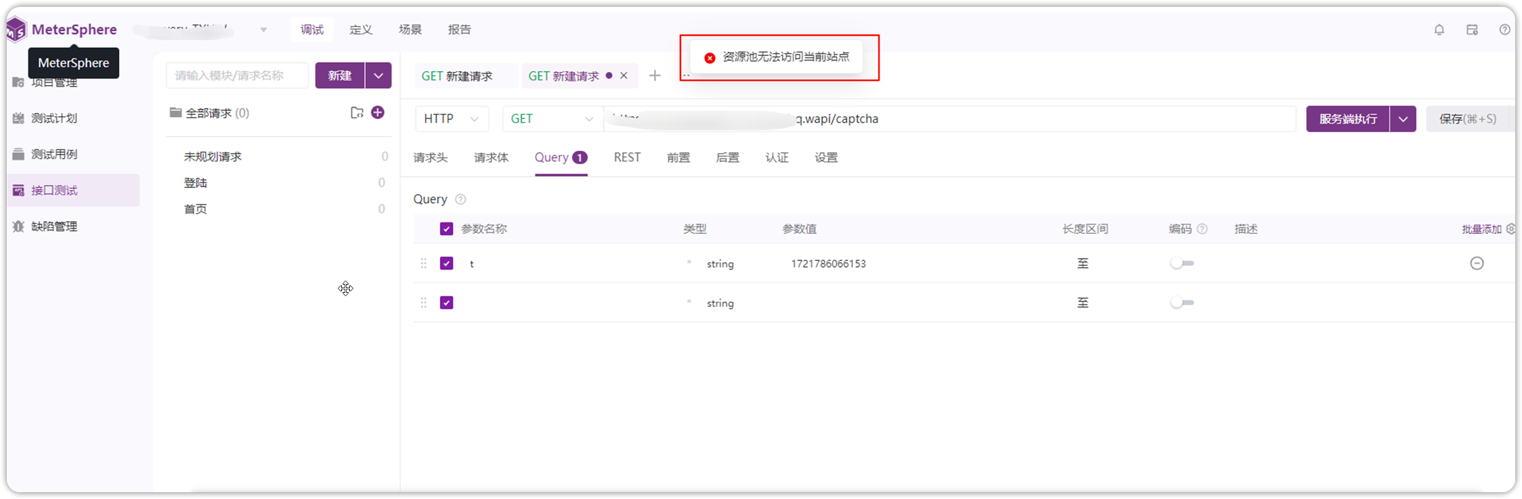Click the error icon in the toast
1522x499 pixels.
(710, 58)
